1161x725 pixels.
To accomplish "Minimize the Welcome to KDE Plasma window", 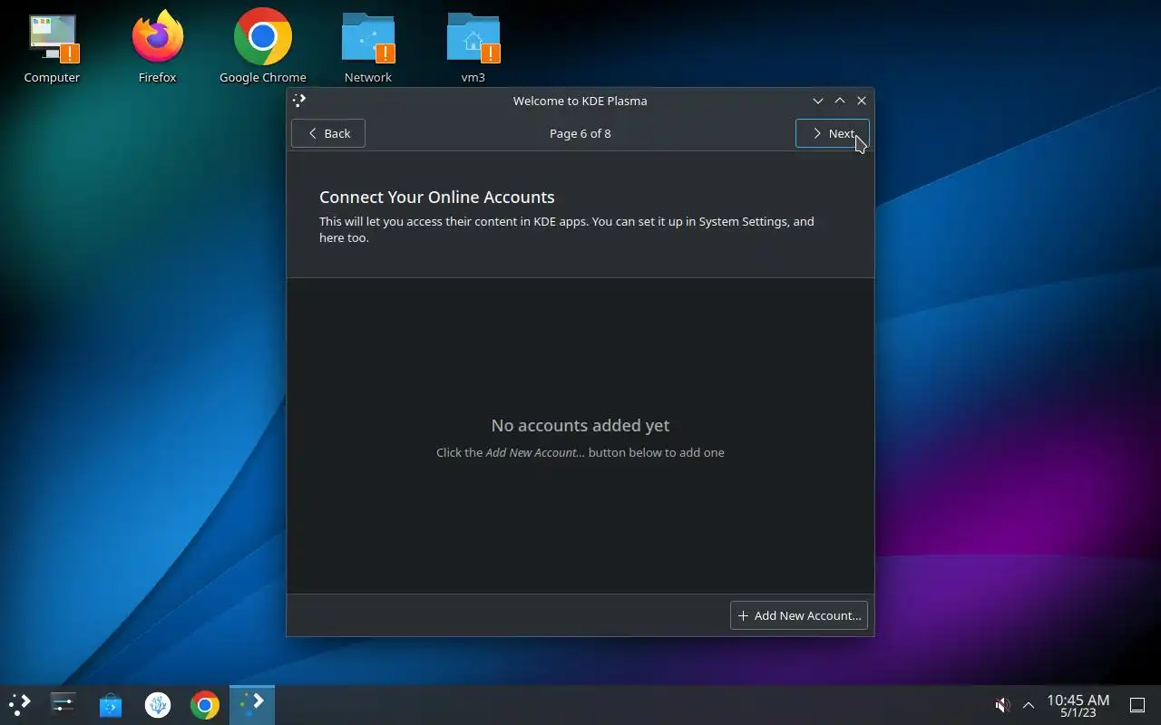I will (x=818, y=101).
